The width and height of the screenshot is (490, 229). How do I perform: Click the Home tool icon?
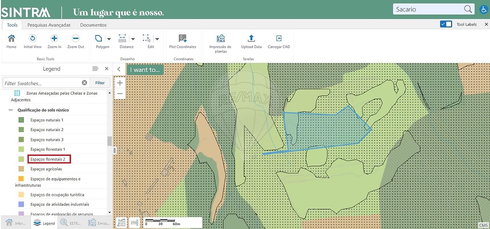click(x=11, y=39)
